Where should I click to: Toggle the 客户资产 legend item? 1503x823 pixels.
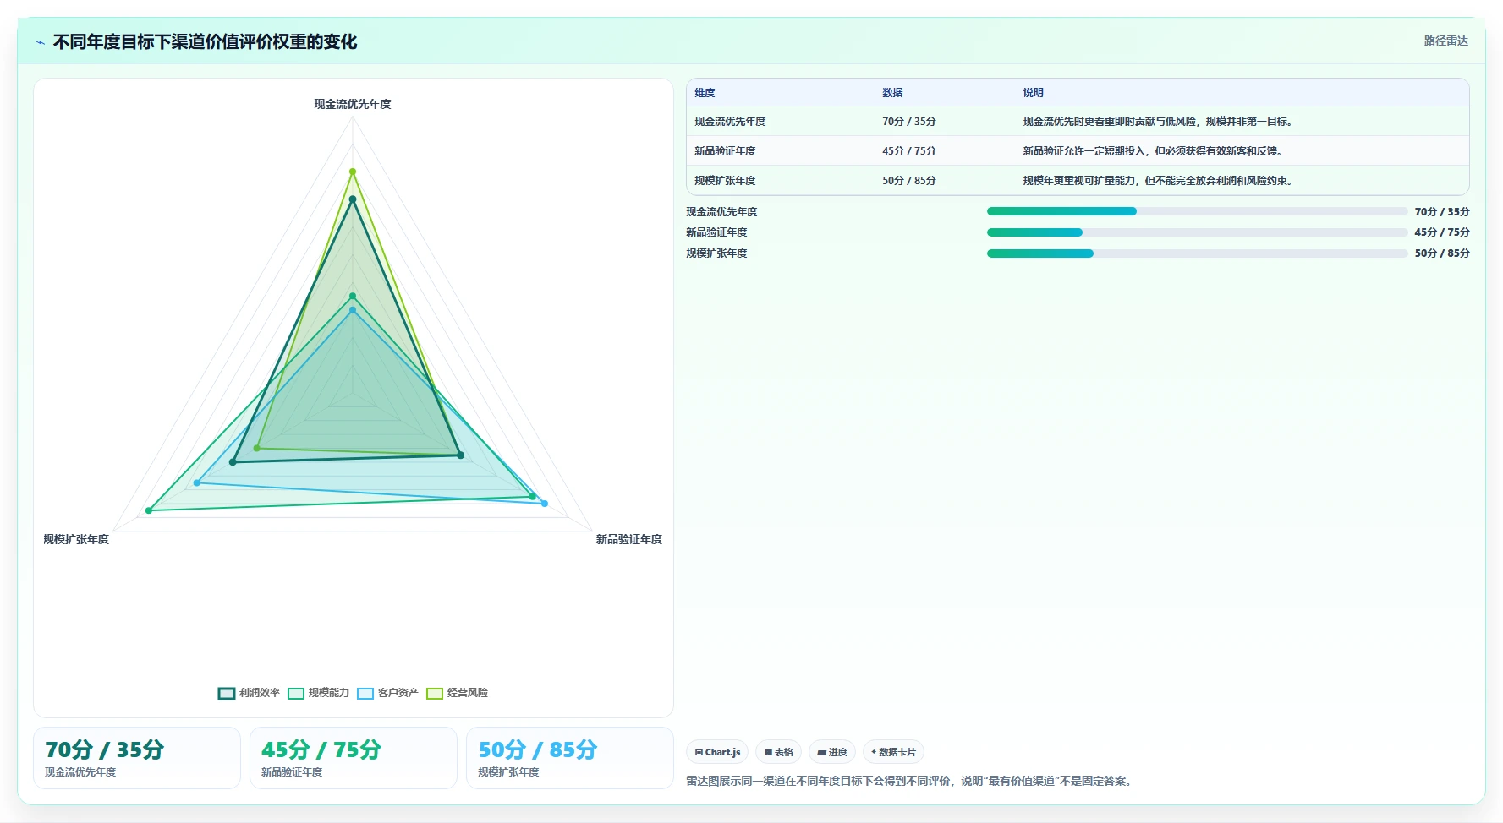pyautogui.click(x=388, y=693)
